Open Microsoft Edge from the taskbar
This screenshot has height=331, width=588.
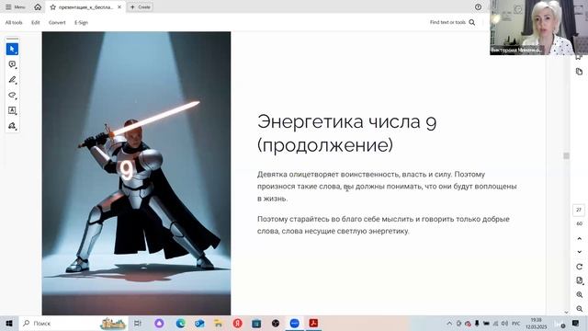180,323
